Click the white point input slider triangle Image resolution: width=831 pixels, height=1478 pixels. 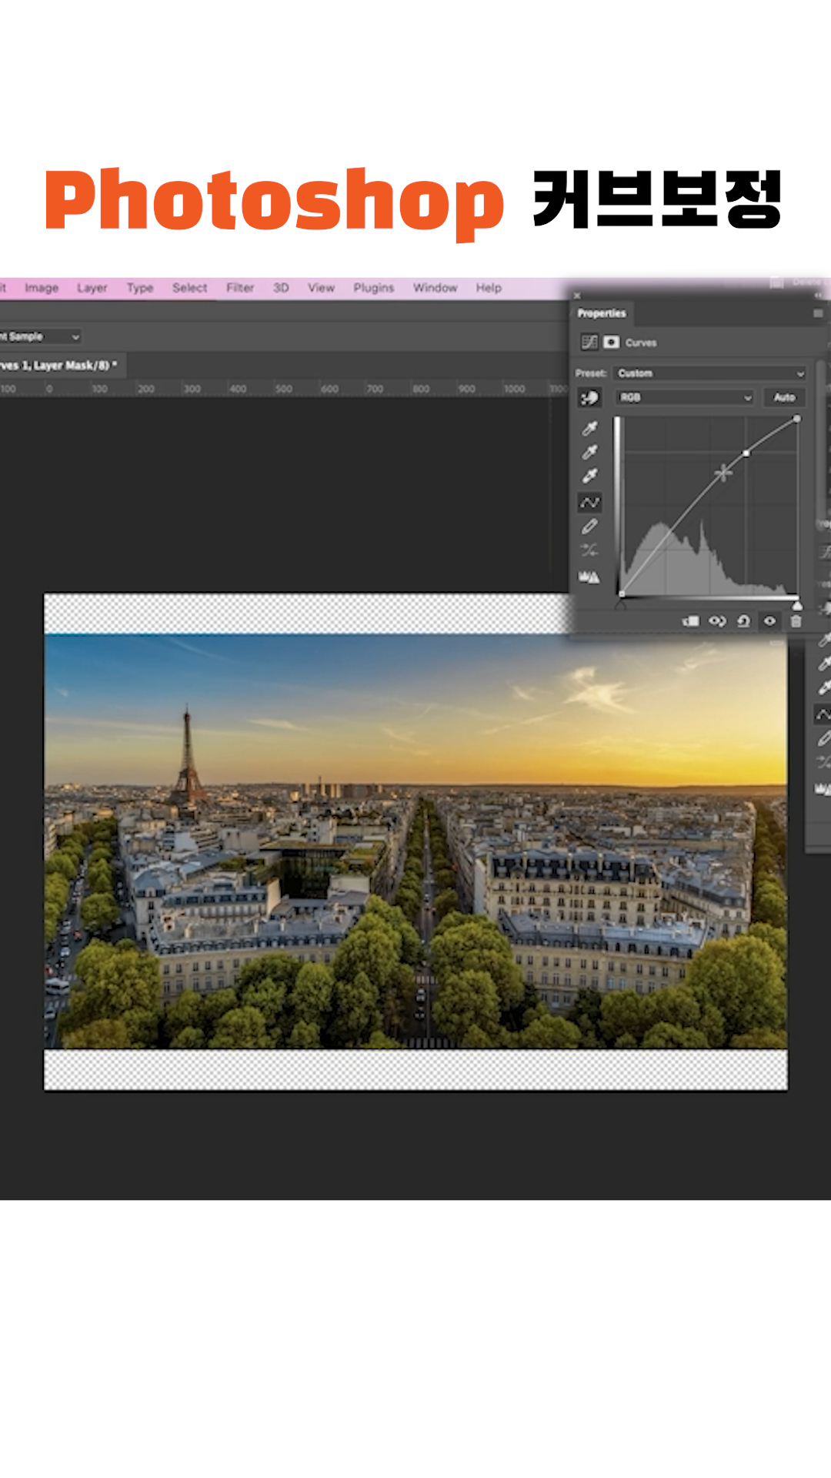pyautogui.click(x=797, y=605)
